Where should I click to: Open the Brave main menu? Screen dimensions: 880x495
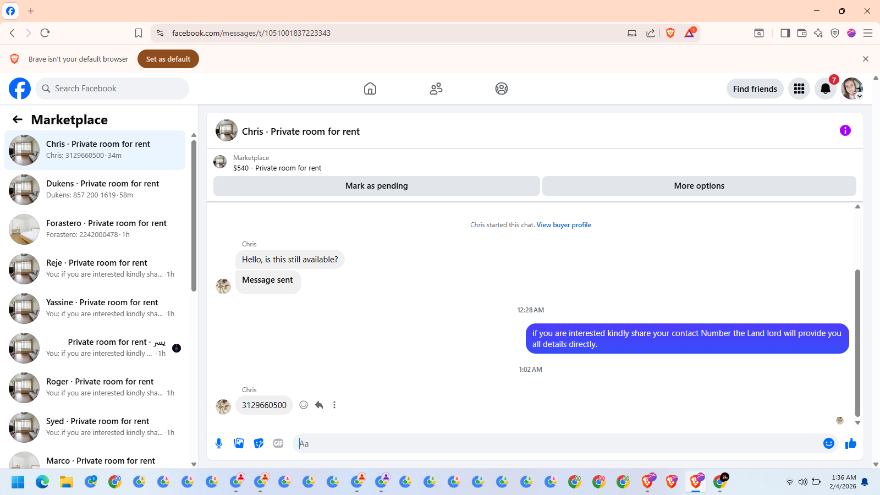[x=868, y=33]
